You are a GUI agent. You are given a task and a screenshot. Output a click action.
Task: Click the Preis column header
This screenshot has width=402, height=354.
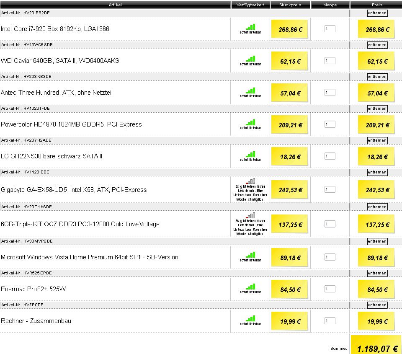(x=377, y=5)
